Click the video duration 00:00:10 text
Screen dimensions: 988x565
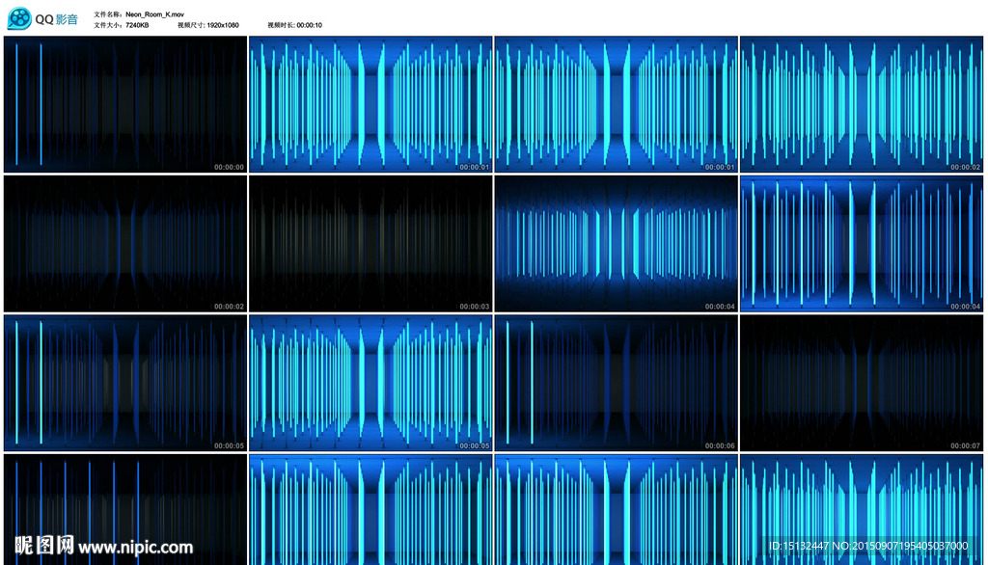point(309,25)
